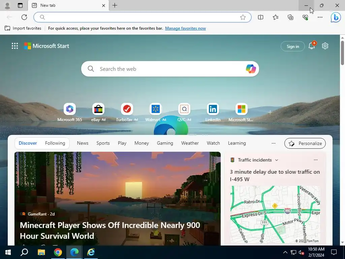This screenshot has width=345, height=259.
Task: Focus the browser address bar
Action: (x=143, y=17)
